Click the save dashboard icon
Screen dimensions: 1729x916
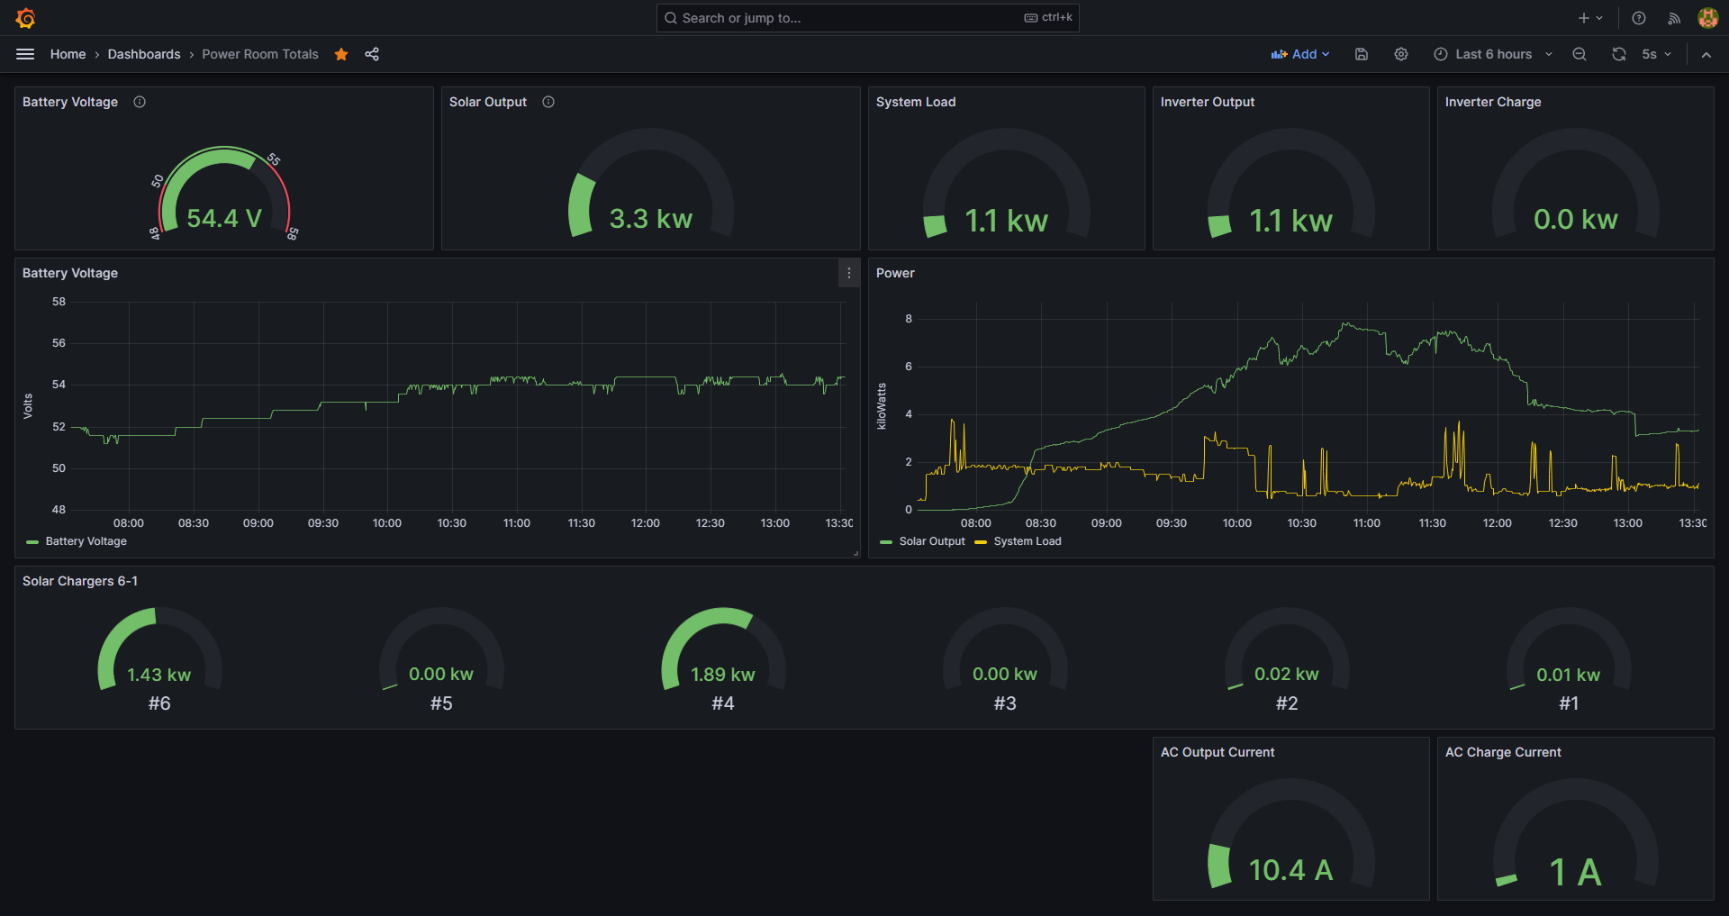[x=1362, y=54]
